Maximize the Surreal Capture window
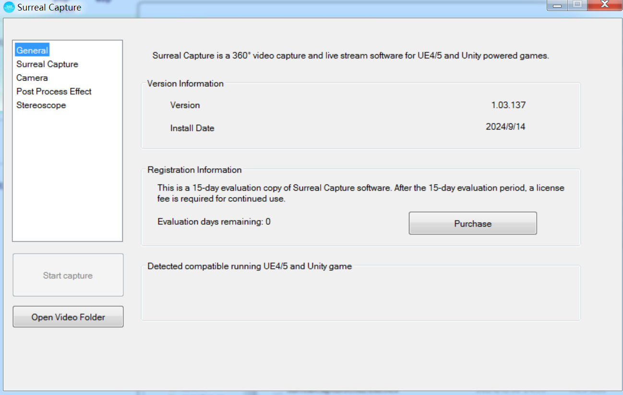The height and width of the screenshot is (395, 623). click(577, 5)
